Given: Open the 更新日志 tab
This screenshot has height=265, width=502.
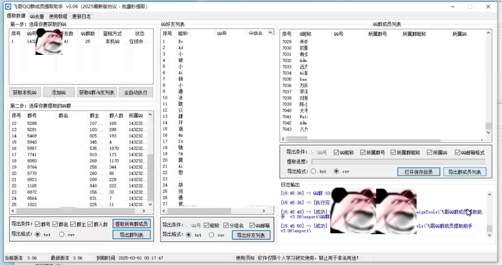Looking at the screenshot, I should [81, 16].
